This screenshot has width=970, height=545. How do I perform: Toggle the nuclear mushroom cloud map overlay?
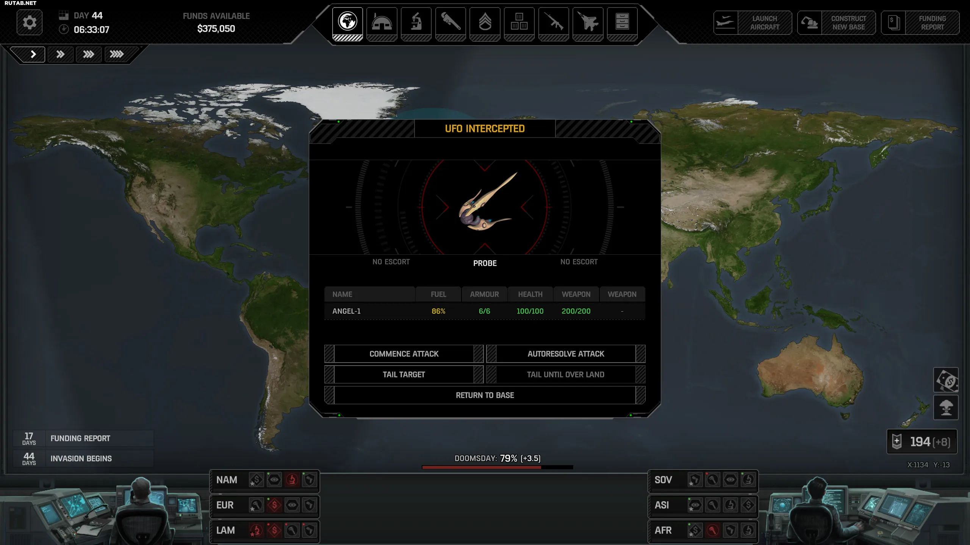946,408
